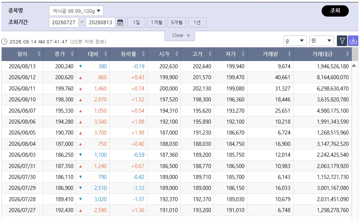
Task: Click the 거래량 column header
Action: tap(270, 54)
